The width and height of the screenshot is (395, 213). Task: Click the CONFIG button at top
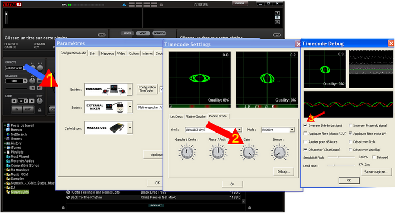240,3
